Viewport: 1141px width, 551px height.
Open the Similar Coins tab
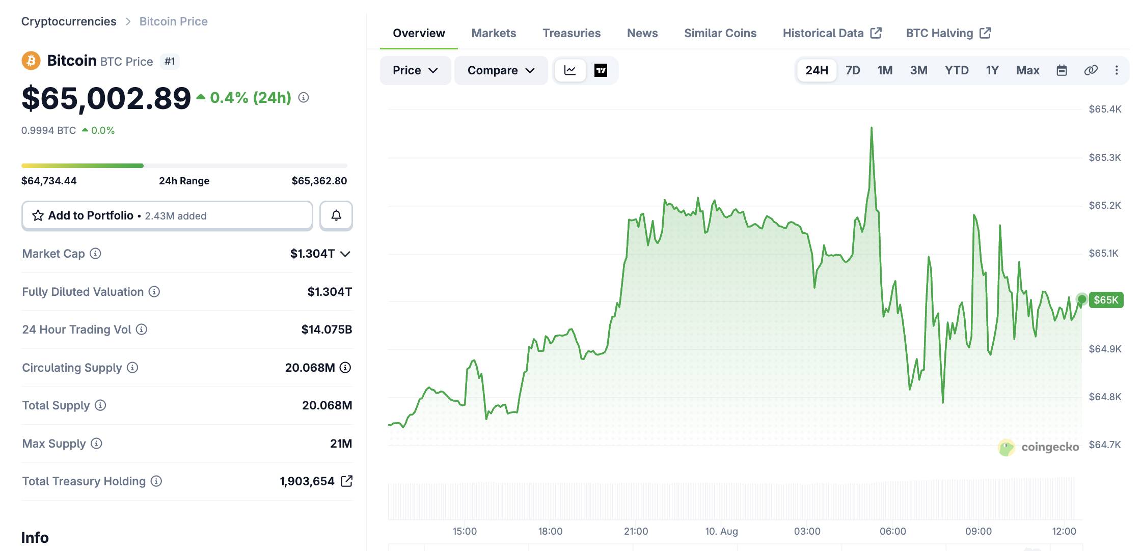click(x=720, y=33)
